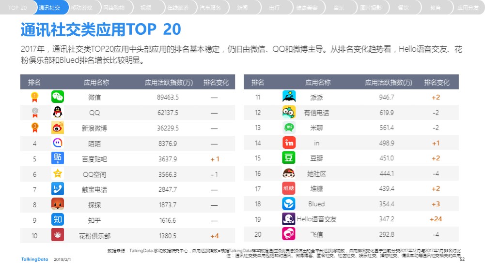Click the QQ空间 yellow star icon
Viewport: 485px width, 272px height.
[58, 173]
